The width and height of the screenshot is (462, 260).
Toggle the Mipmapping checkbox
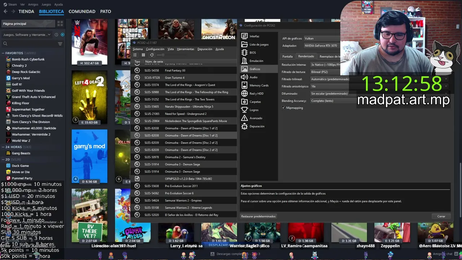[x=283, y=108]
